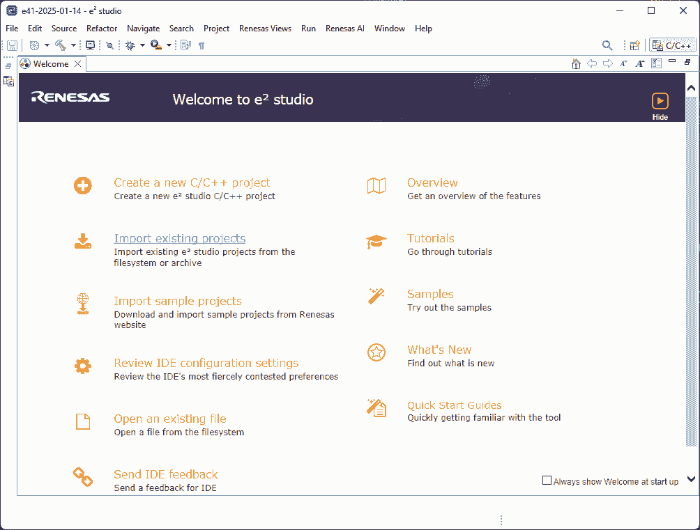This screenshot has height=530, width=700.
Task: Open the Renesas Views menu
Action: [x=265, y=29]
